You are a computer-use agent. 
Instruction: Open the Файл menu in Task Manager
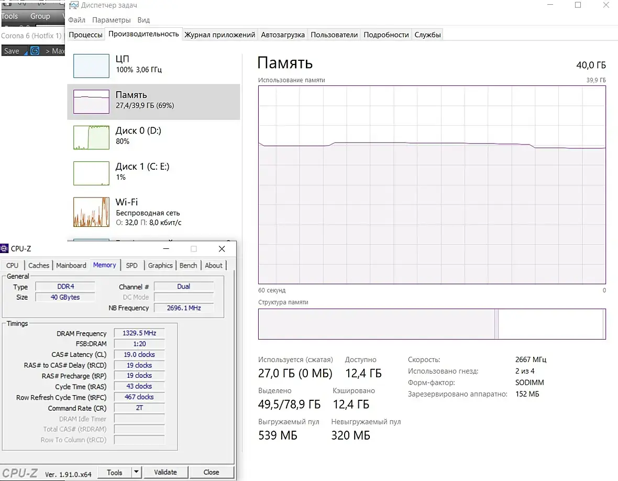[76, 20]
